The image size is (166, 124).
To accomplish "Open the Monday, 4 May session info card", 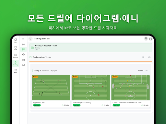I will pos(91,48).
